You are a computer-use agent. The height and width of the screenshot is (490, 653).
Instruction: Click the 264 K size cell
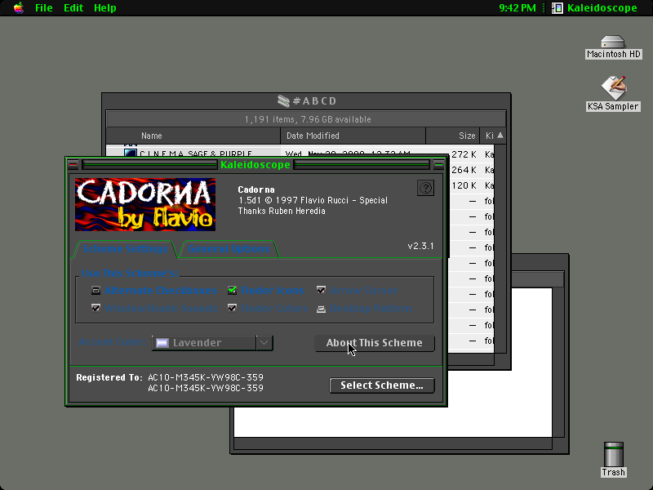tap(464, 170)
